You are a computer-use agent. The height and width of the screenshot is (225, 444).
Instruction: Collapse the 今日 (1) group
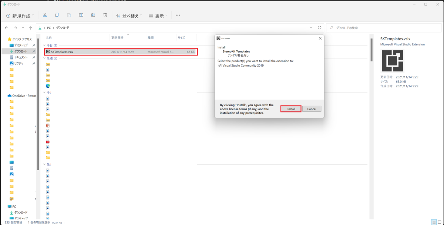44,45
